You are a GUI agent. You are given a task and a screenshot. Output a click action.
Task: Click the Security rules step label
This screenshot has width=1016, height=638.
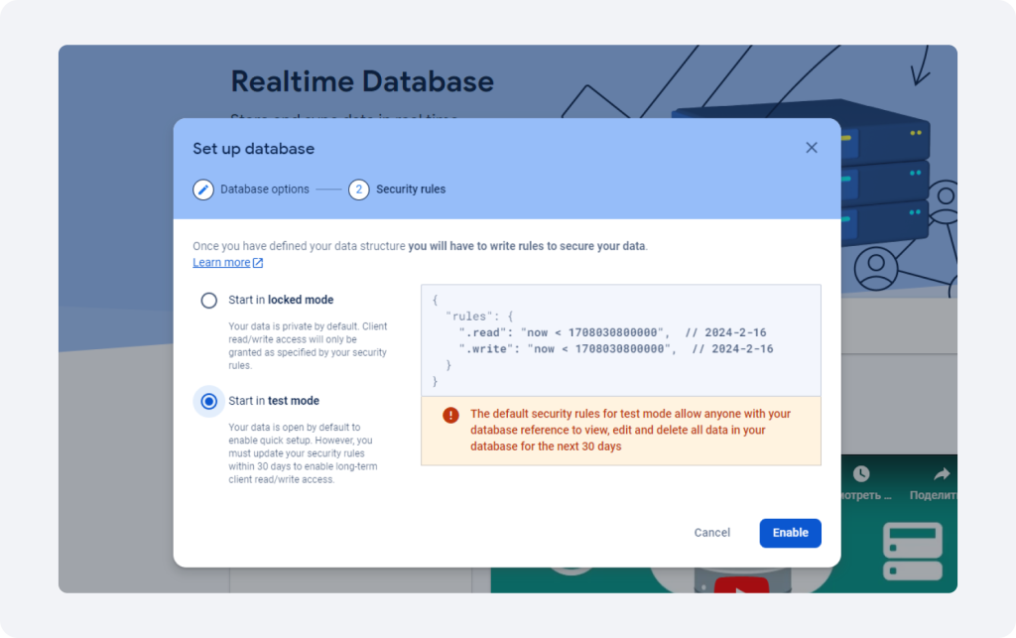click(x=411, y=190)
